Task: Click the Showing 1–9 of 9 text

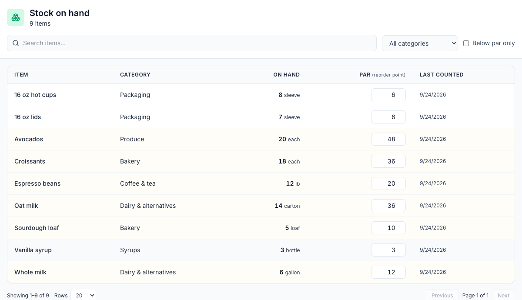Action: click(x=28, y=295)
